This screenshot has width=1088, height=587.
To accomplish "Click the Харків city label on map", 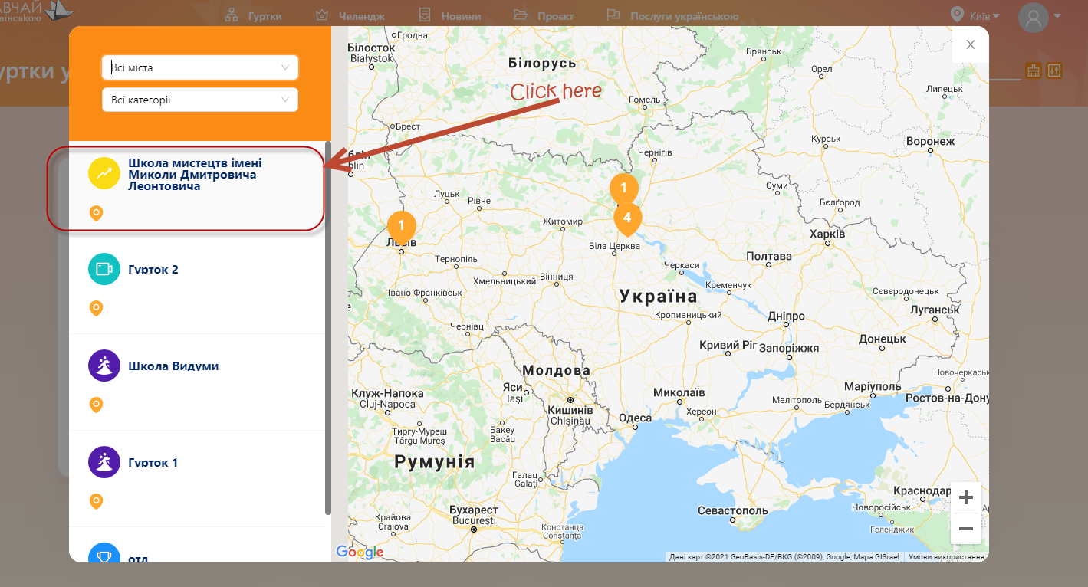I will (x=827, y=234).
